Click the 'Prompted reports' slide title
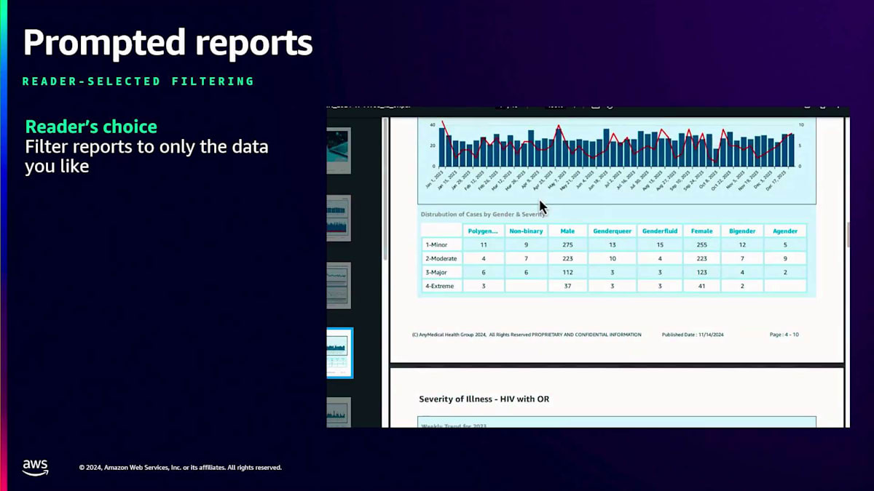The image size is (874, 491). [168, 43]
